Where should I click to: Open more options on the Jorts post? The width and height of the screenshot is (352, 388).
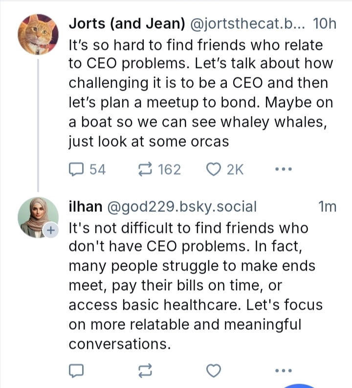coord(283,170)
